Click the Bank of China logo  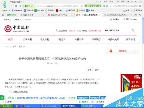[x=17, y=29]
